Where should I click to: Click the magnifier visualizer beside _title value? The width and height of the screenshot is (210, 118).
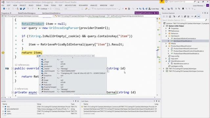(58, 73)
